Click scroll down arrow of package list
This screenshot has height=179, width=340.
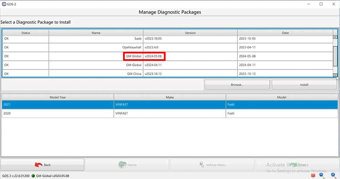335,75
